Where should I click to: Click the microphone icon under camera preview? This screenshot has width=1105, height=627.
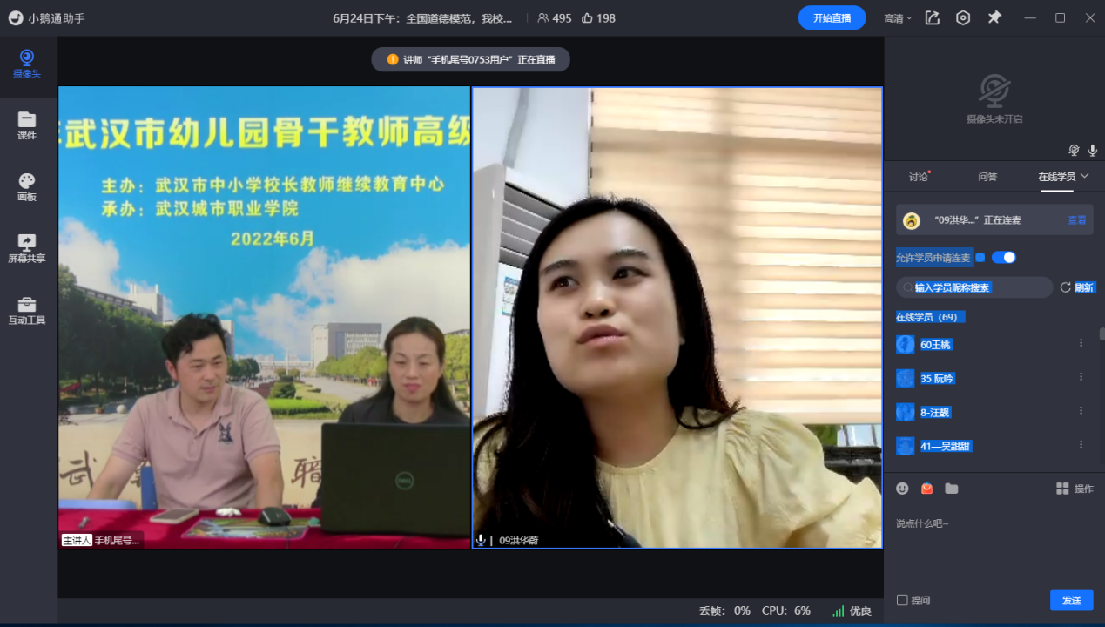click(x=1092, y=150)
